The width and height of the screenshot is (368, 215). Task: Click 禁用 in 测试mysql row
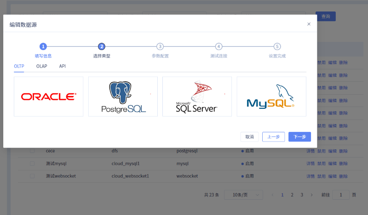tap(321, 164)
